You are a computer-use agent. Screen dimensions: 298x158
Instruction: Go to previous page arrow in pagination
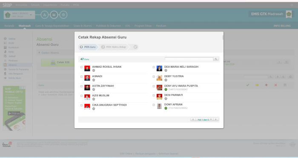tap(193, 119)
